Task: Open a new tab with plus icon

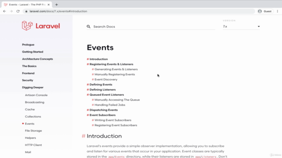Action: click(56, 5)
